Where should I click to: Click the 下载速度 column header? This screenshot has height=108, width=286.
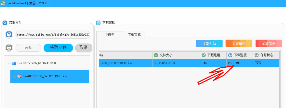tap(240, 55)
